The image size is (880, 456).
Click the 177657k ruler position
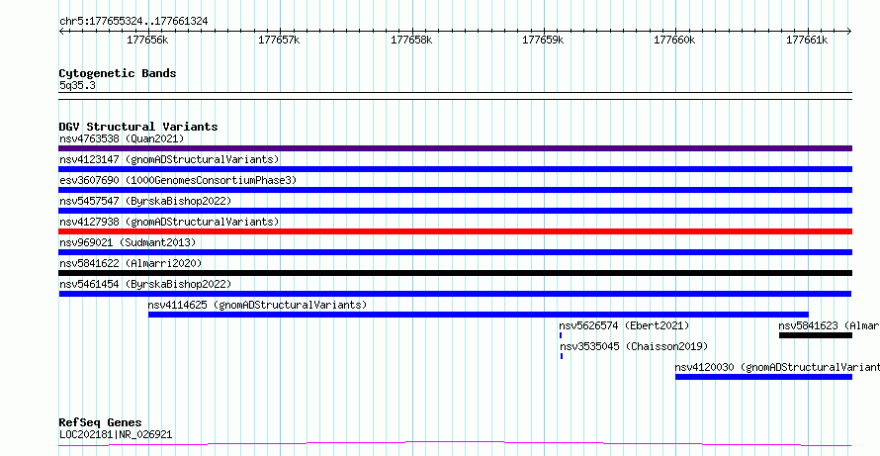pyautogui.click(x=280, y=40)
